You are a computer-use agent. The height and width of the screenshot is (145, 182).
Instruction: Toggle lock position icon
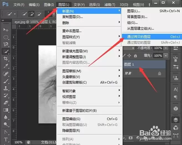[129, 56]
